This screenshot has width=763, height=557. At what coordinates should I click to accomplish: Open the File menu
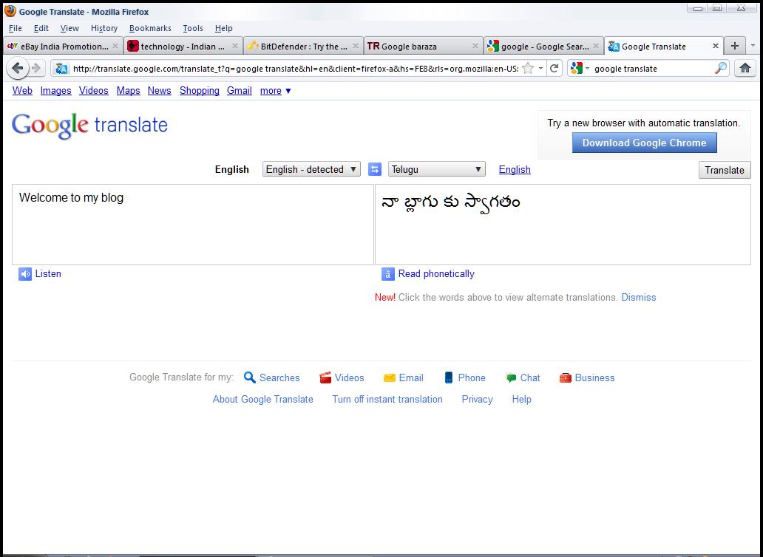click(x=15, y=28)
